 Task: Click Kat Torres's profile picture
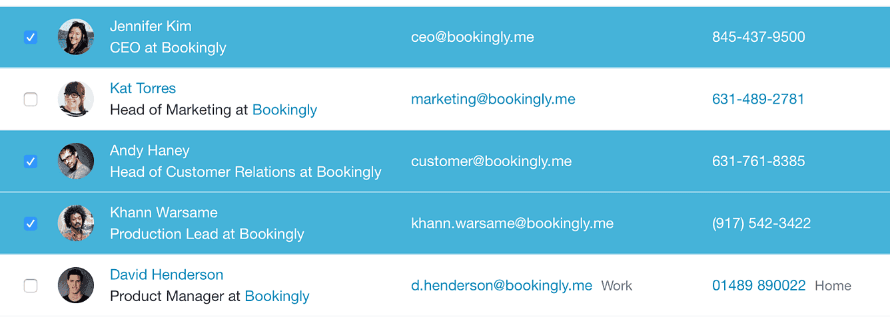[x=75, y=99]
